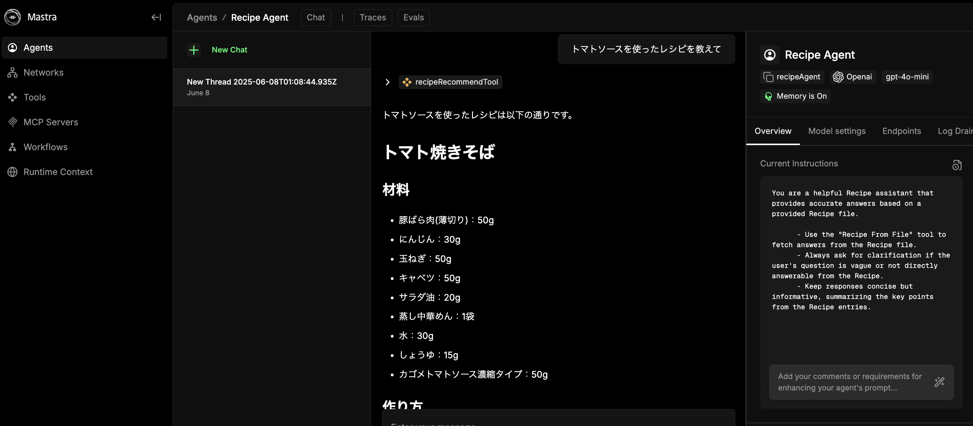Click the chat message input box
This screenshot has width=973, height=426.
(x=558, y=418)
